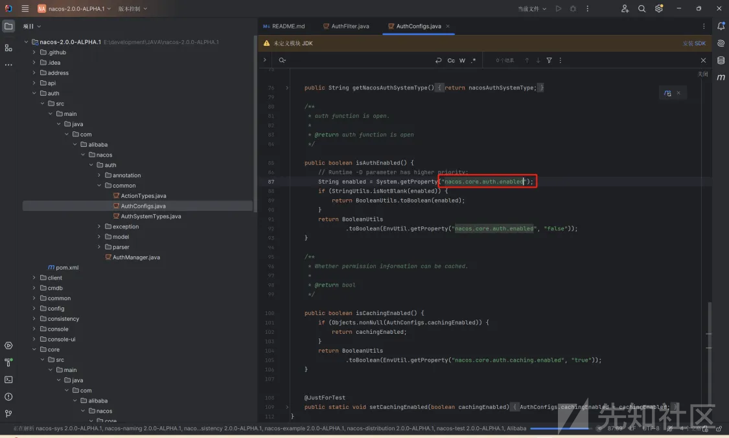Expand the find bar to show replace
The height and width of the screenshot is (438, 729).
[x=264, y=60]
